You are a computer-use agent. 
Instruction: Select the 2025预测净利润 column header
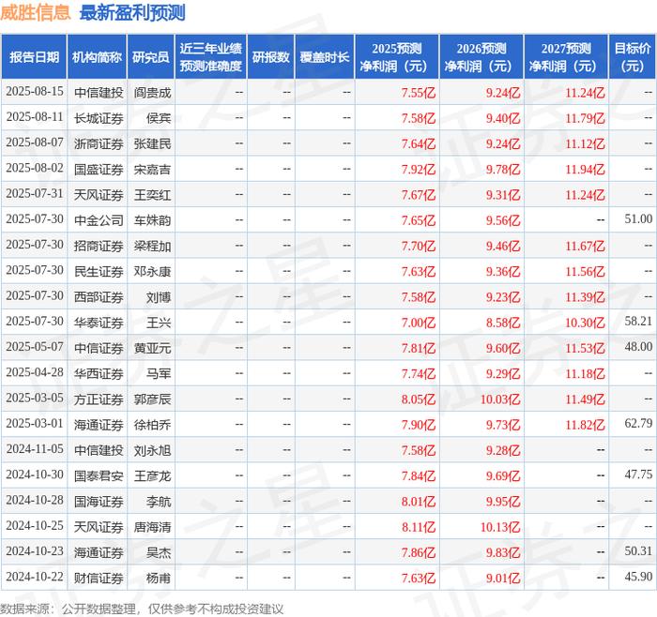[397, 57]
